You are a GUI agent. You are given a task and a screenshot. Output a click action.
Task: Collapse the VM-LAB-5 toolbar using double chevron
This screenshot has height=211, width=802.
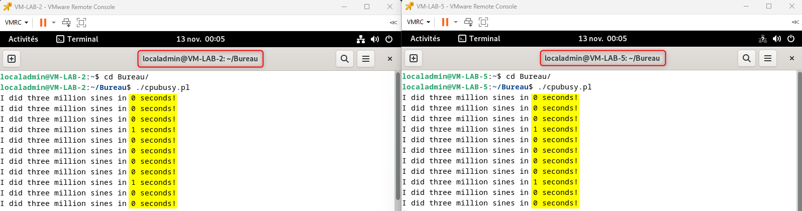point(795,23)
